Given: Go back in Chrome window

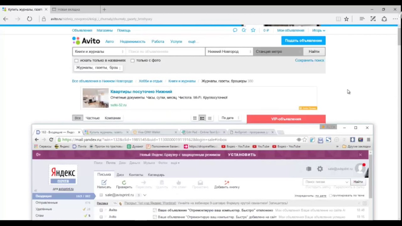Looking at the screenshot, I should [37, 140].
